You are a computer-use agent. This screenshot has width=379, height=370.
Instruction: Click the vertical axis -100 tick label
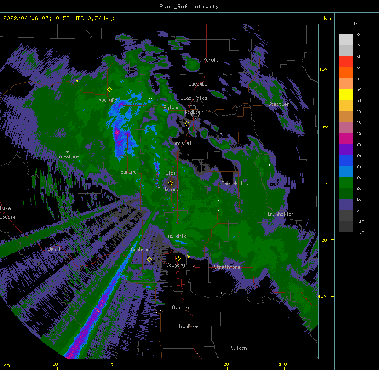click(321, 297)
